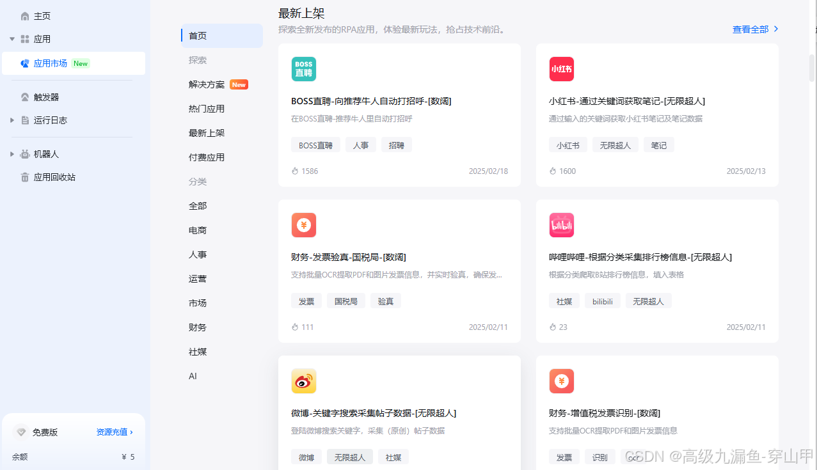Expand the 机器人 tree arrow
Image resolution: width=817 pixels, height=470 pixels.
click(12, 154)
